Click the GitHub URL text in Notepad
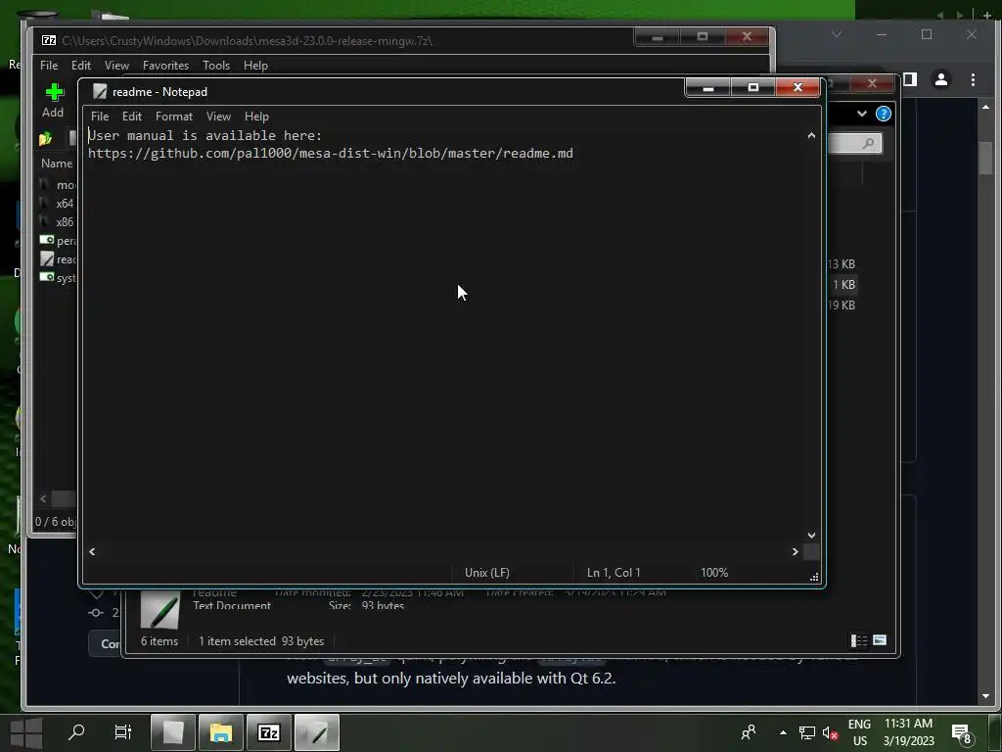 [x=331, y=154]
